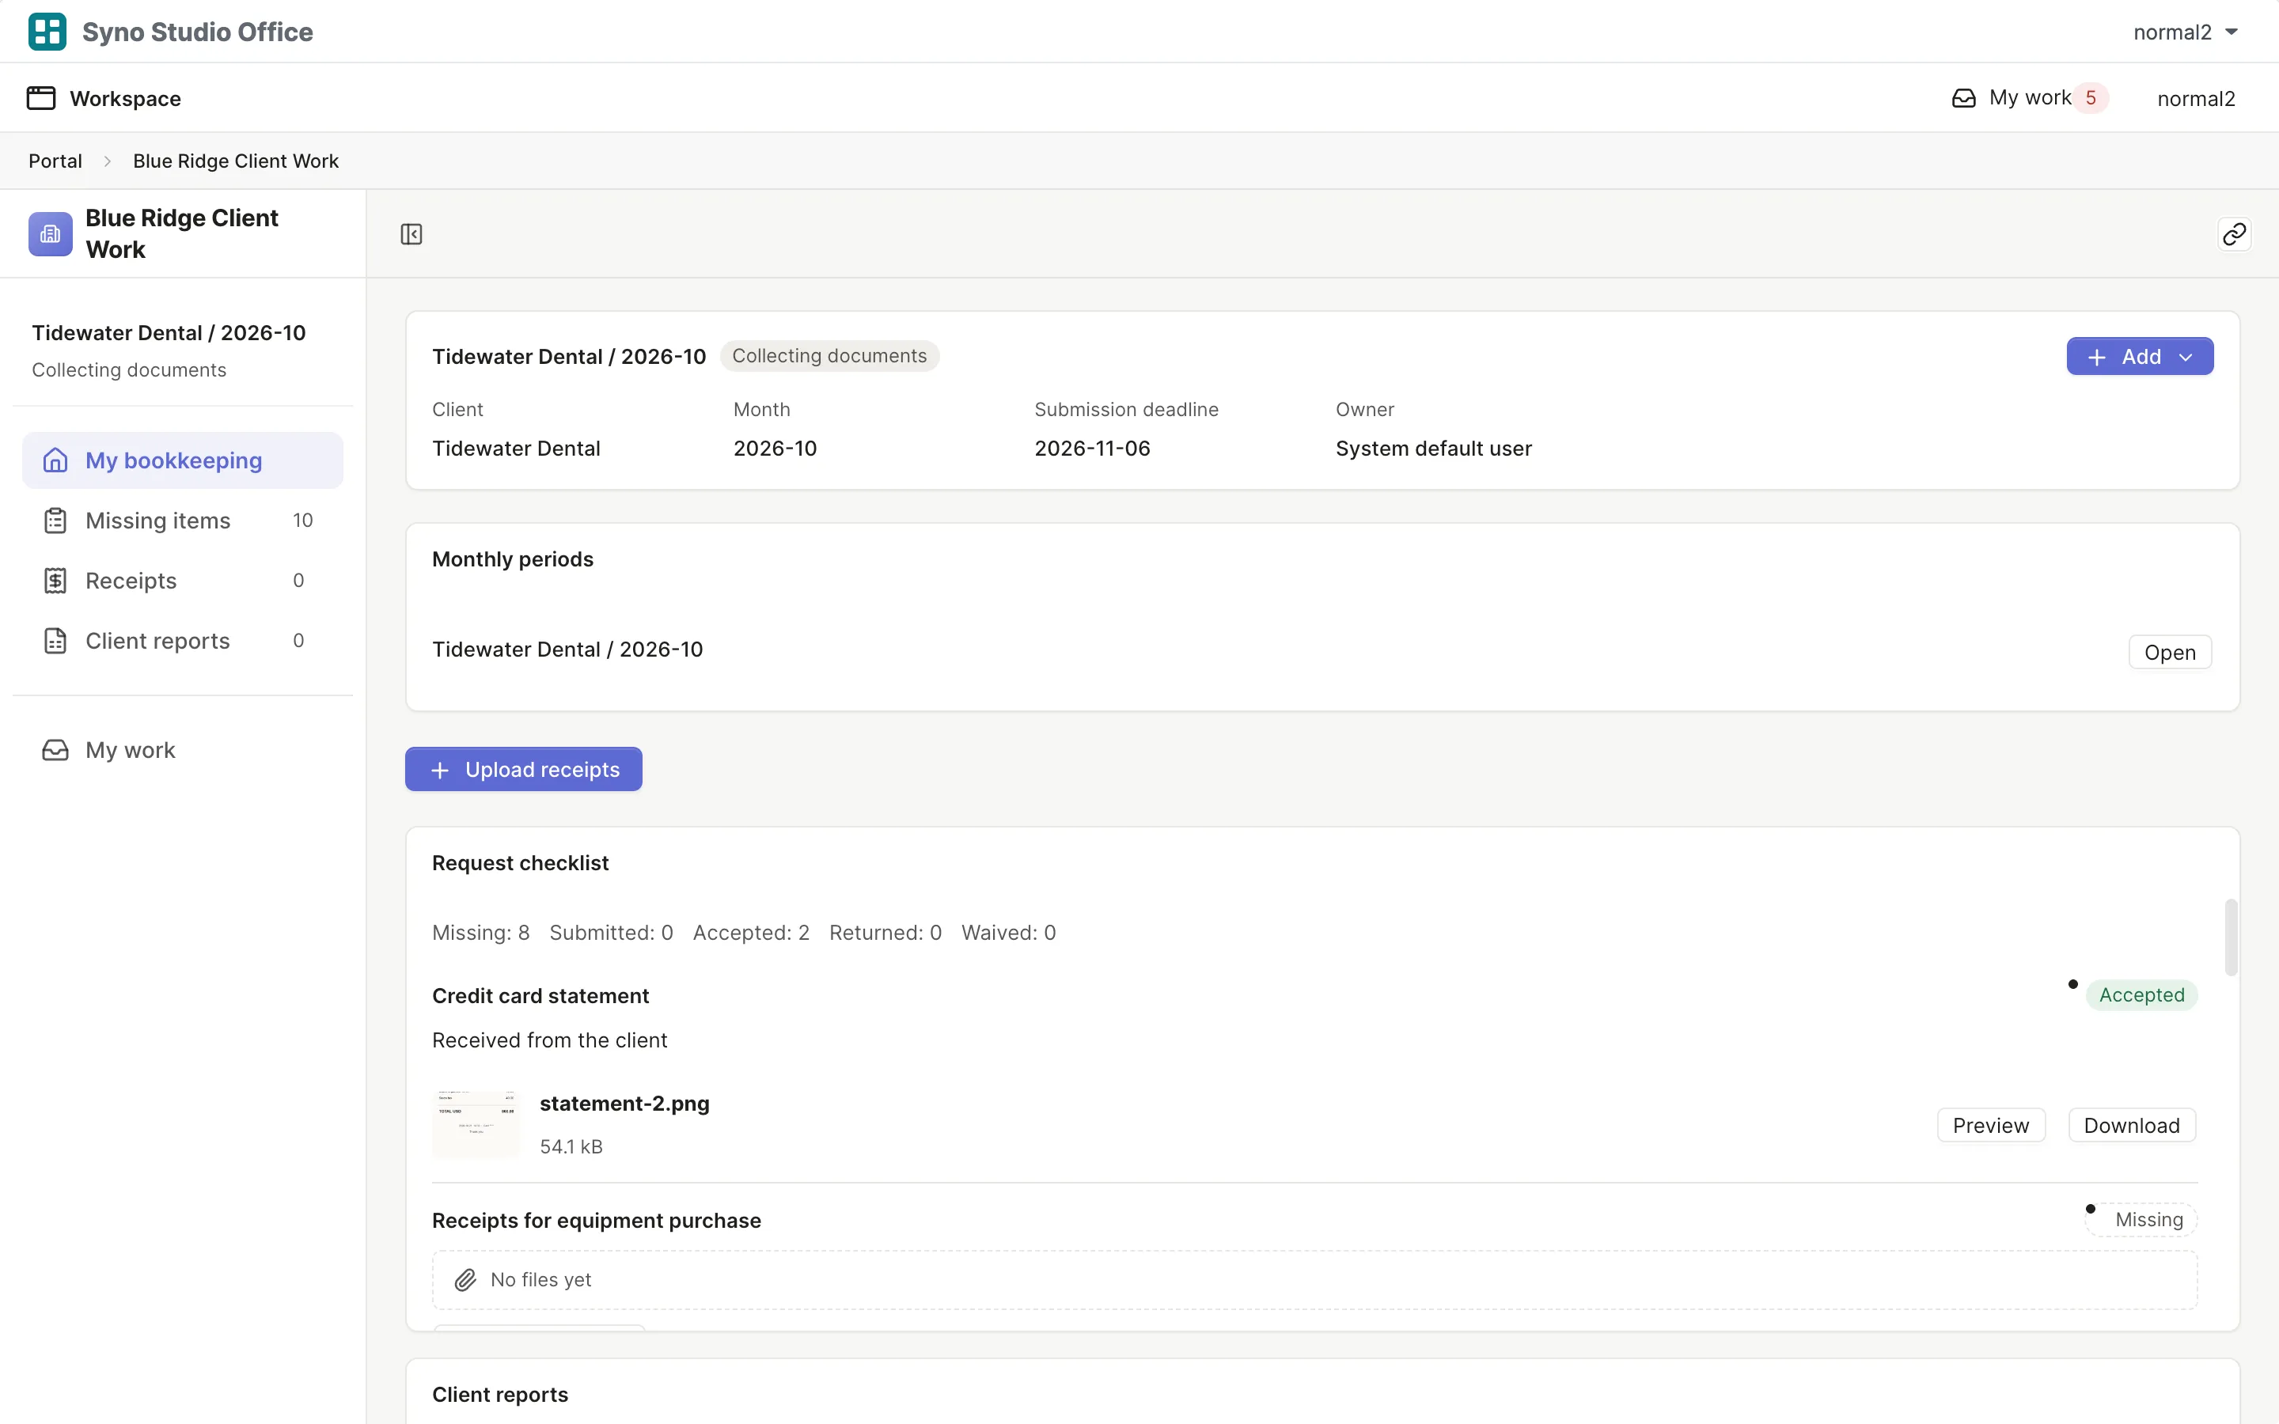The image size is (2279, 1424).
Task: Click the Submission deadline value 2026-11-06
Action: pos(1092,449)
